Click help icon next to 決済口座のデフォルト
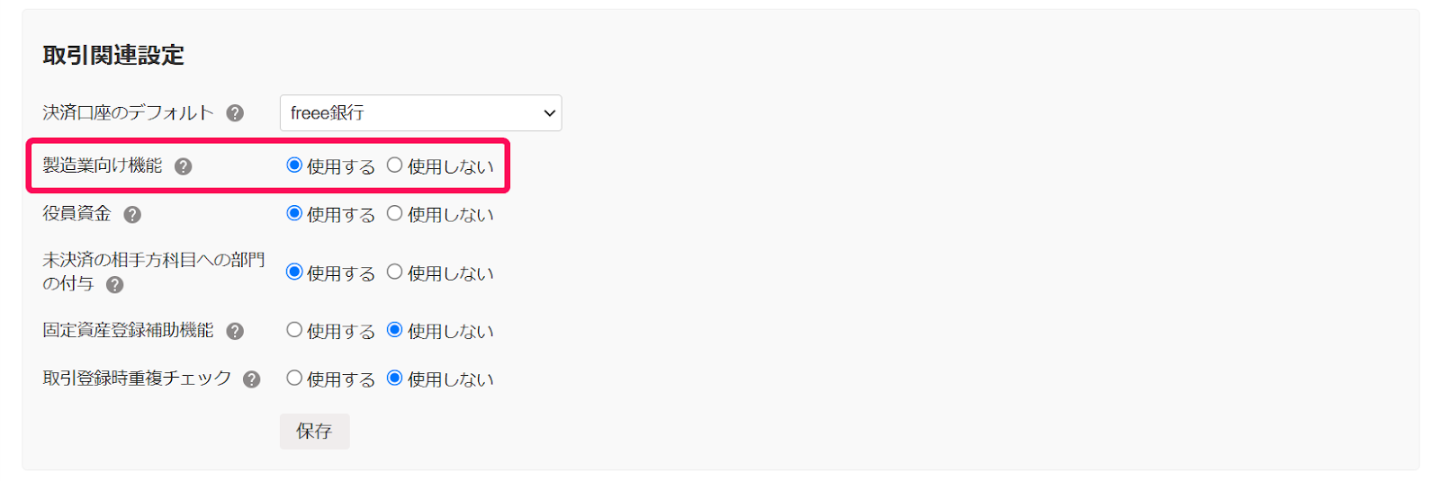This screenshot has height=481, width=1440. [x=235, y=113]
